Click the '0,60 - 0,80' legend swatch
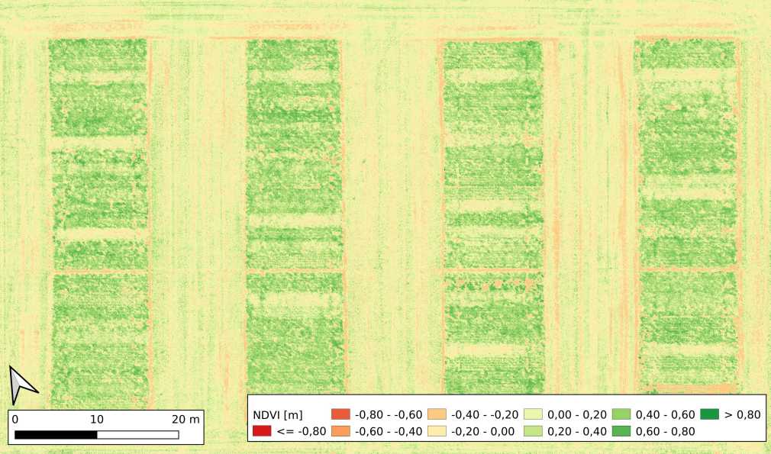The width and height of the screenshot is (771, 454). point(621,431)
